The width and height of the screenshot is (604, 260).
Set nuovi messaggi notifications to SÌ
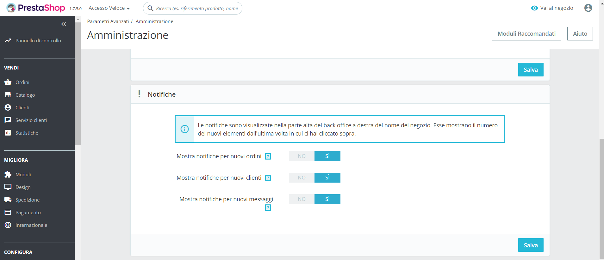pyautogui.click(x=327, y=199)
